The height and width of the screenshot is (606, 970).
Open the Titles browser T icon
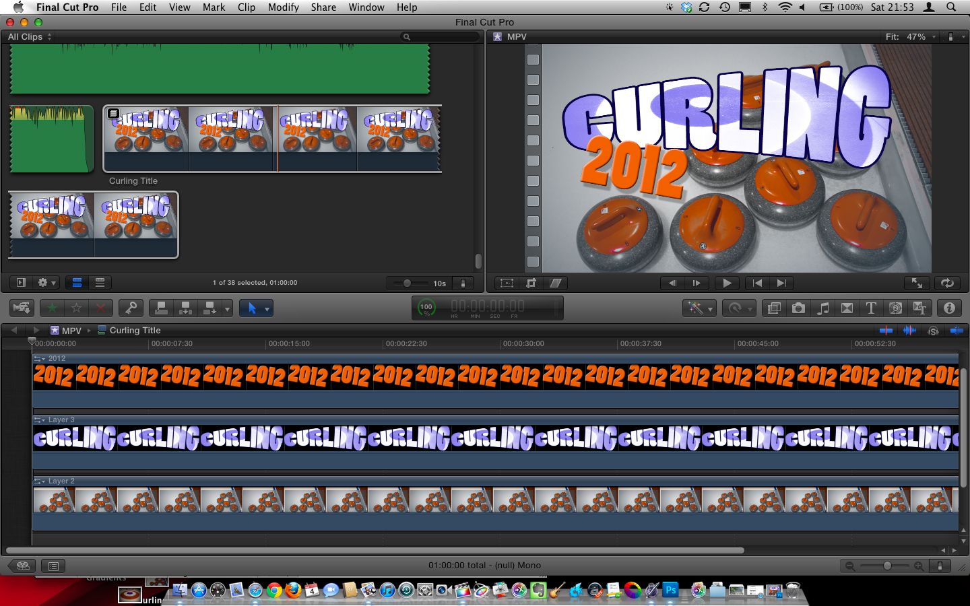tap(871, 308)
